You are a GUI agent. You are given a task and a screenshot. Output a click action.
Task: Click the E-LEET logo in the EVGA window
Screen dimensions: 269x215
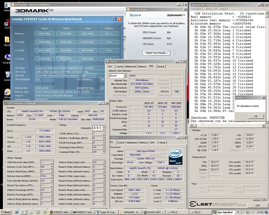(201, 204)
